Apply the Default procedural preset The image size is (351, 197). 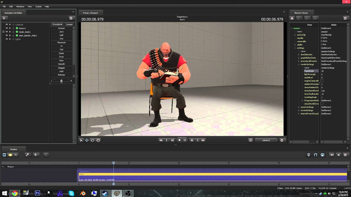[x=61, y=28]
